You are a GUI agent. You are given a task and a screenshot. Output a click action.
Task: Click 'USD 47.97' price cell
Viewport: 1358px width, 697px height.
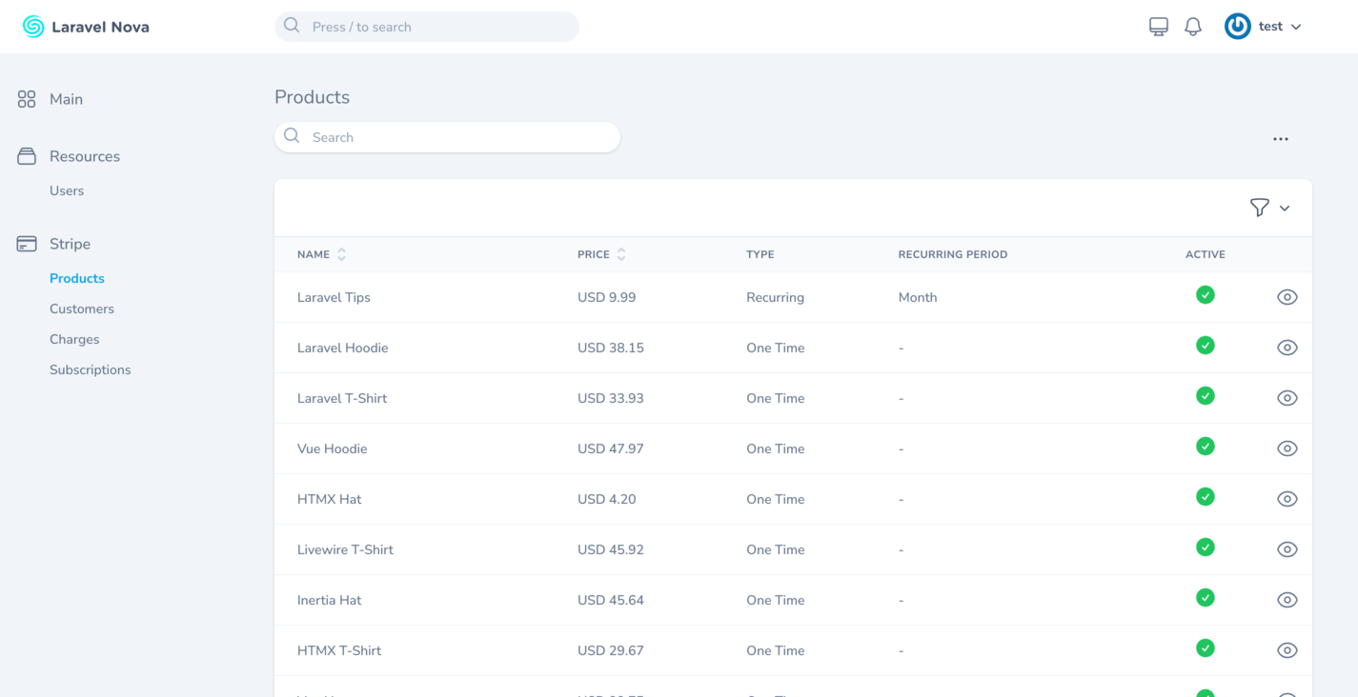tap(611, 448)
